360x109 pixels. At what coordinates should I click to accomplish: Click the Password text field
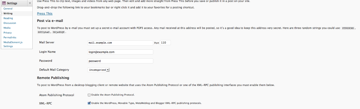coord(120,61)
